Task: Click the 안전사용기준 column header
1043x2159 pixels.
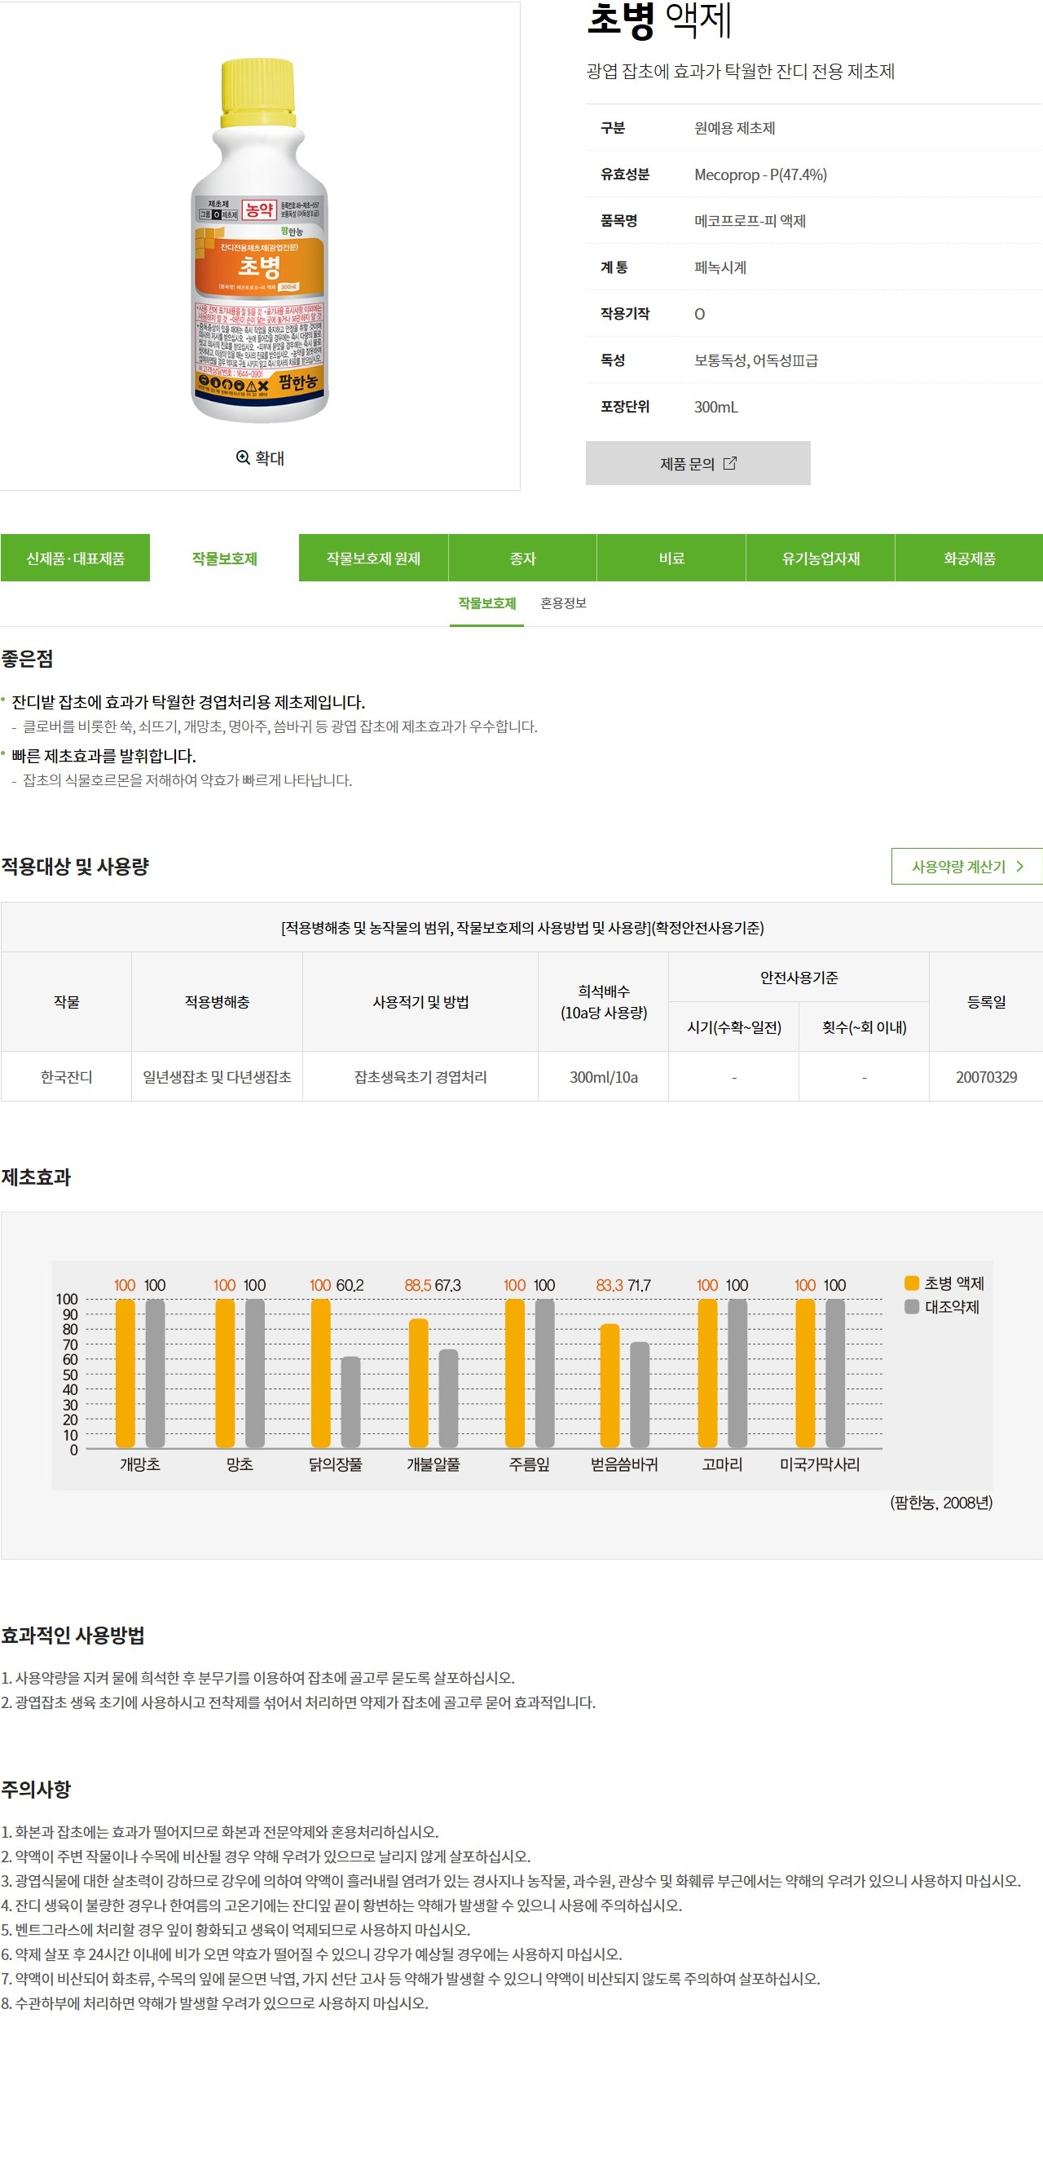Action: (x=799, y=978)
